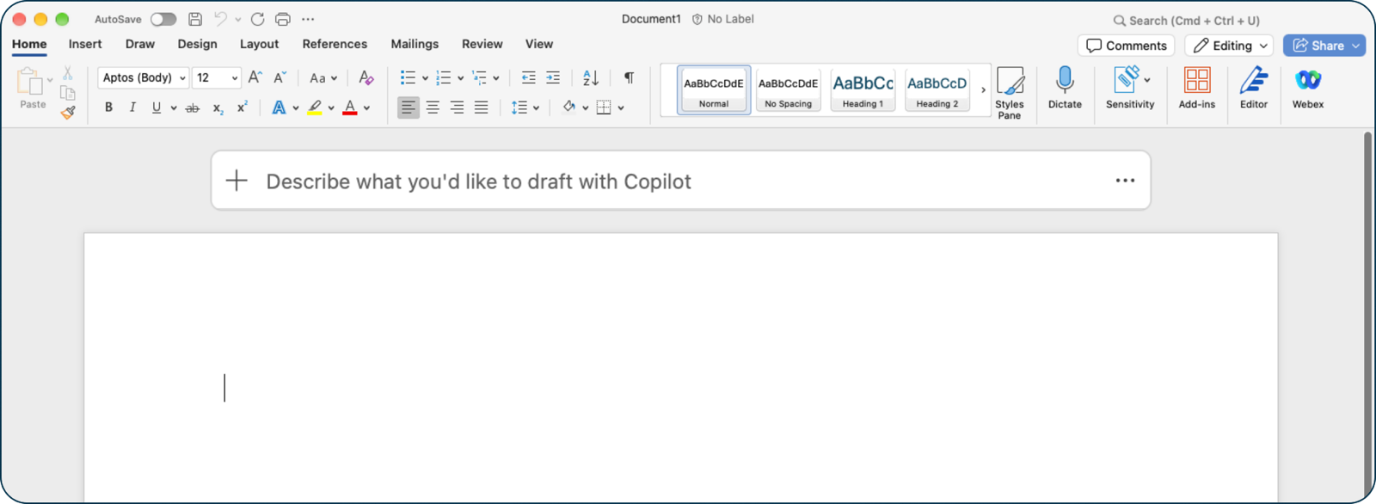The width and height of the screenshot is (1376, 504).
Task: Click the Redo icon
Action: click(257, 19)
